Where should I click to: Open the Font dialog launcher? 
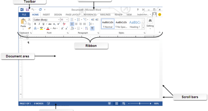tap(67, 33)
